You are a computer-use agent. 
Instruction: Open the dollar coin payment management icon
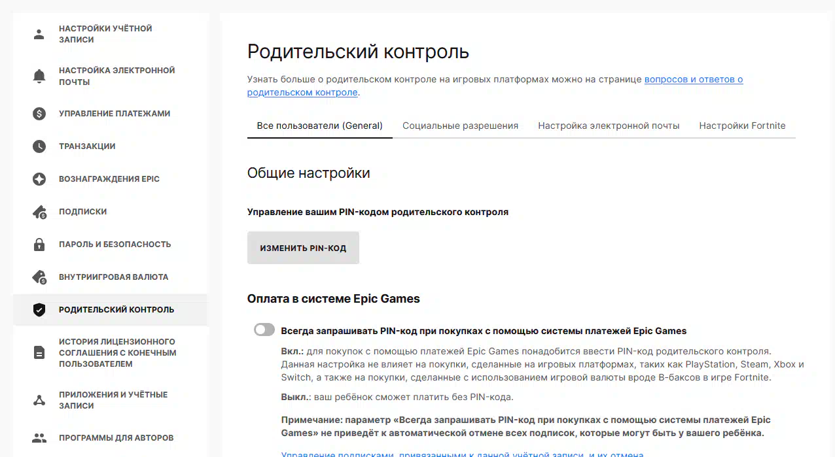tap(39, 114)
